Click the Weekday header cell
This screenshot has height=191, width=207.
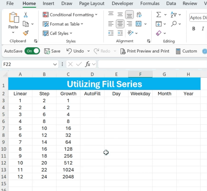[x=140, y=94]
